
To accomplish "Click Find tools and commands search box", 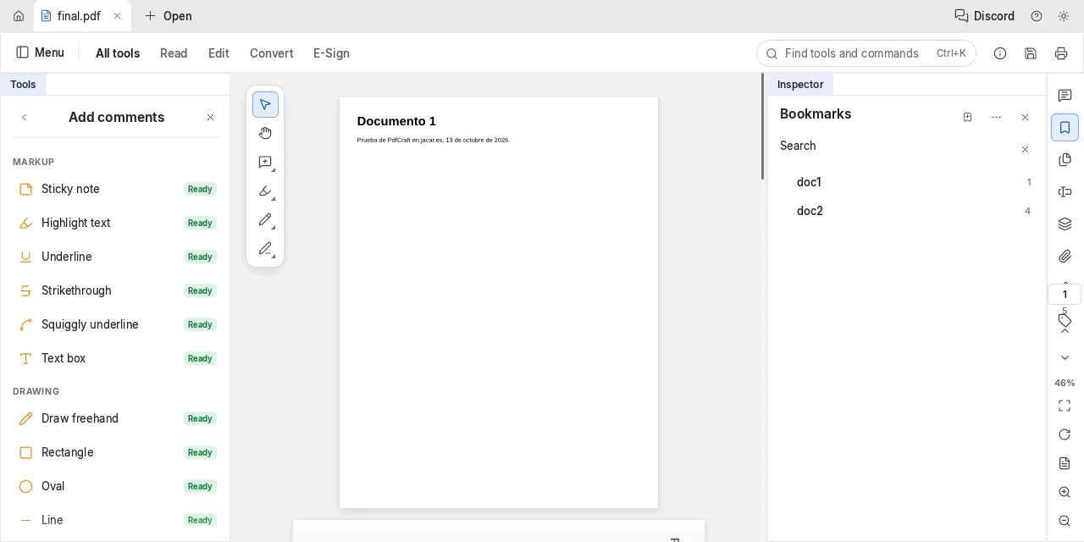I will pyautogui.click(x=866, y=53).
